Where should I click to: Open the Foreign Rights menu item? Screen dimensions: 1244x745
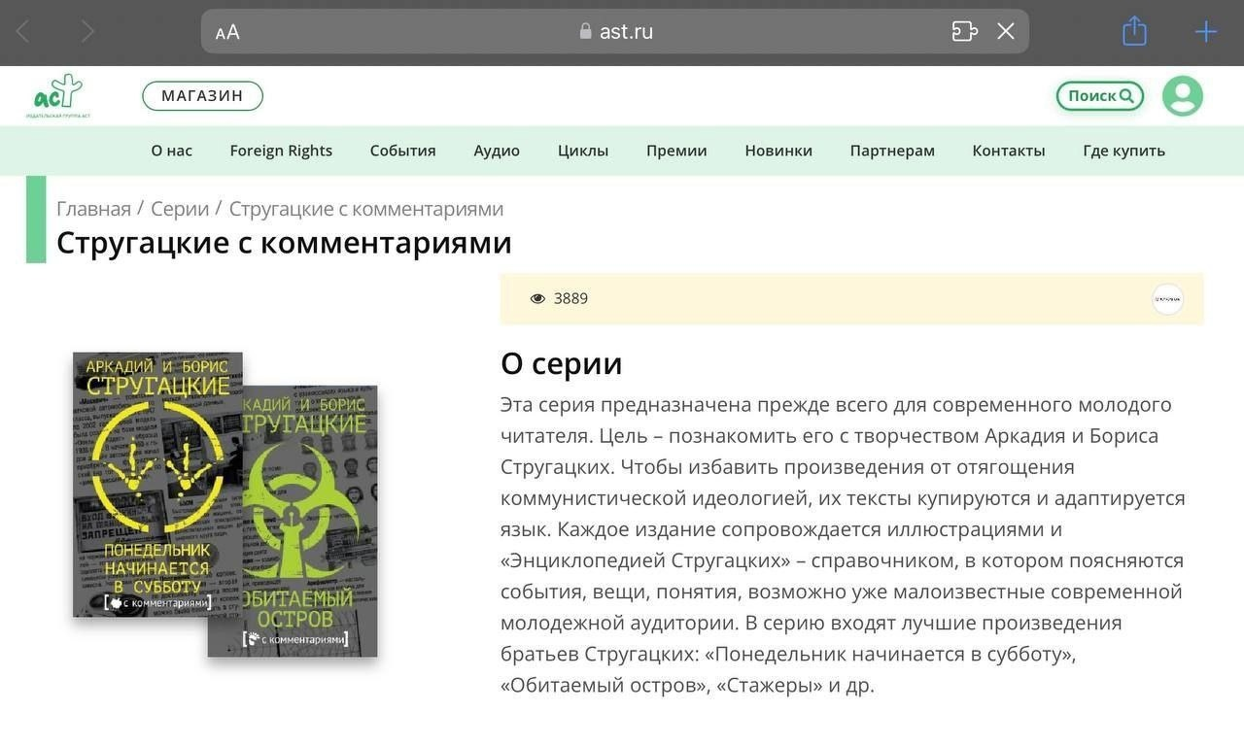(x=281, y=151)
